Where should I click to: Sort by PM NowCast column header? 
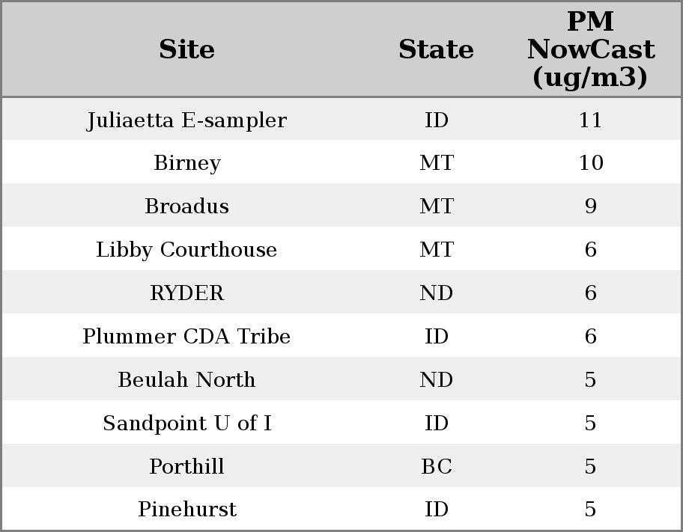coord(590,49)
